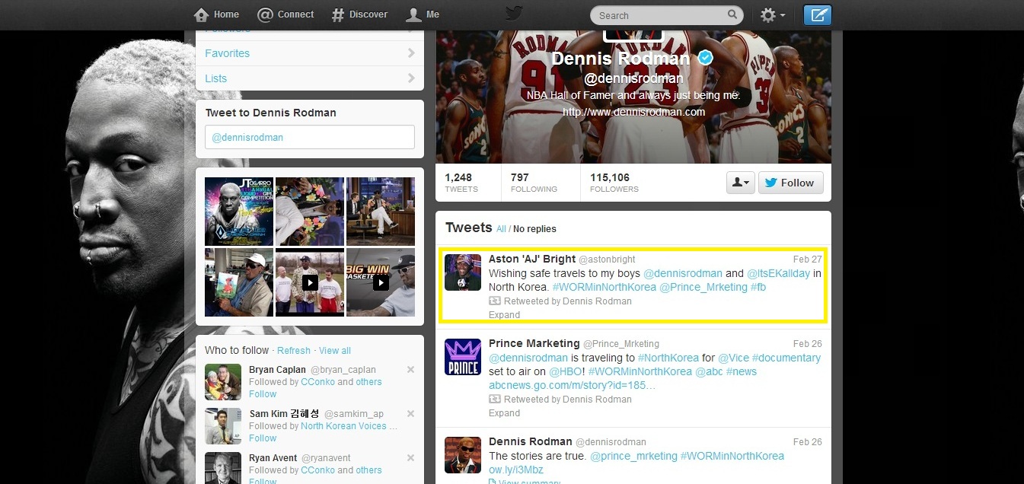The image size is (1024, 484).
Task: Click the Twitter bird logo
Action: pos(515,14)
